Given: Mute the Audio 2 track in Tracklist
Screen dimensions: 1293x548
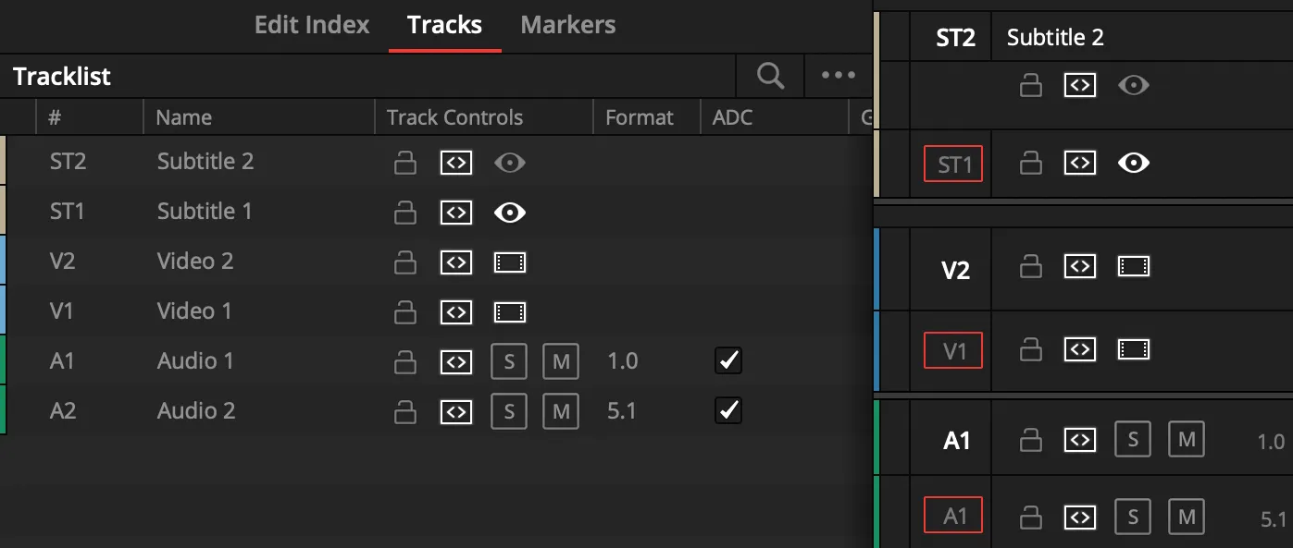Looking at the screenshot, I should click(561, 411).
